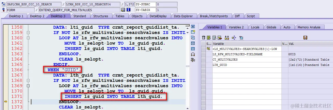Open the Tables tab
The width and height of the screenshot is (333, 110).
click(120, 16)
